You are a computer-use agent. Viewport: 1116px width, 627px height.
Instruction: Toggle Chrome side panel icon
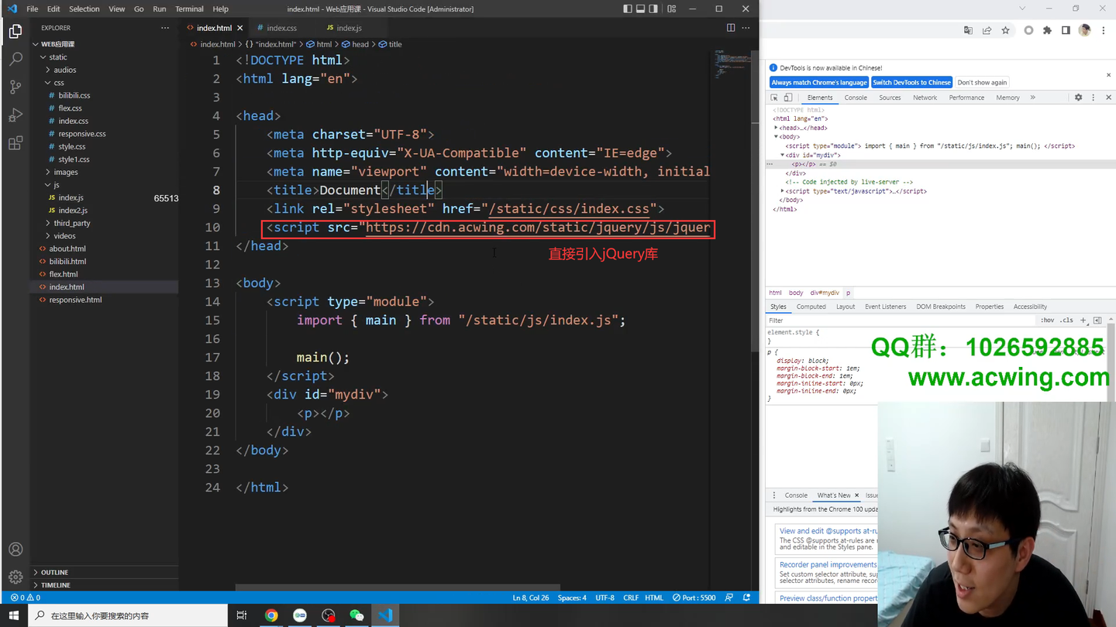(x=1066, y=30)
